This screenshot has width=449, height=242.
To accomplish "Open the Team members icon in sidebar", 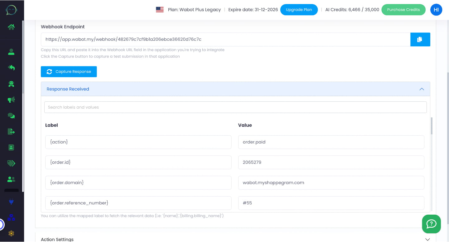I will coord(11,179).
